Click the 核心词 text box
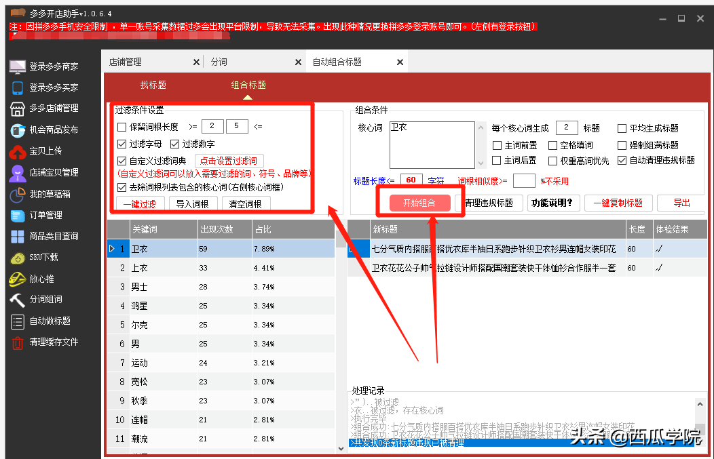The width and height of the screenshot is (714, 459). tap(432, 144)
